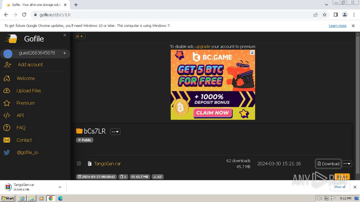
Task: Click the share page icon
Action: pos(316,15)
